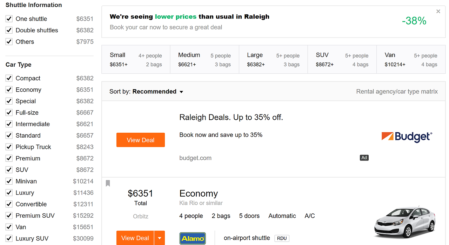449x245 pixels.
Task: Expand the View Deal arrow dropdown for Economy
Action: click(x=160, y=238)
